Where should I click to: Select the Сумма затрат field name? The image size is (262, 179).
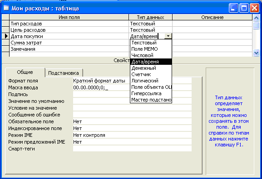(x=69, y=43)
